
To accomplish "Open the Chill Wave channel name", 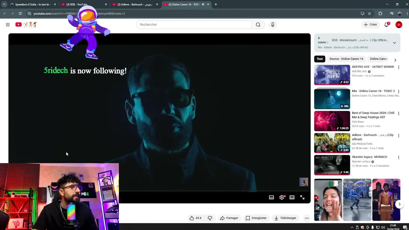I will pos(358,122).
